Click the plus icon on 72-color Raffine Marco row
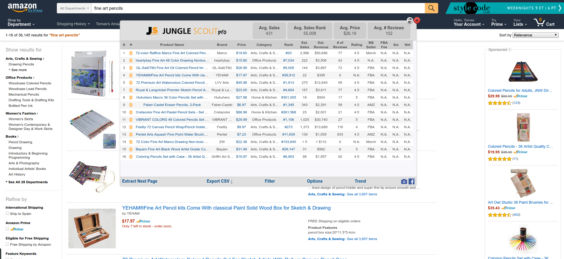The height and width of the screenshot is (259, 564). 131,53
